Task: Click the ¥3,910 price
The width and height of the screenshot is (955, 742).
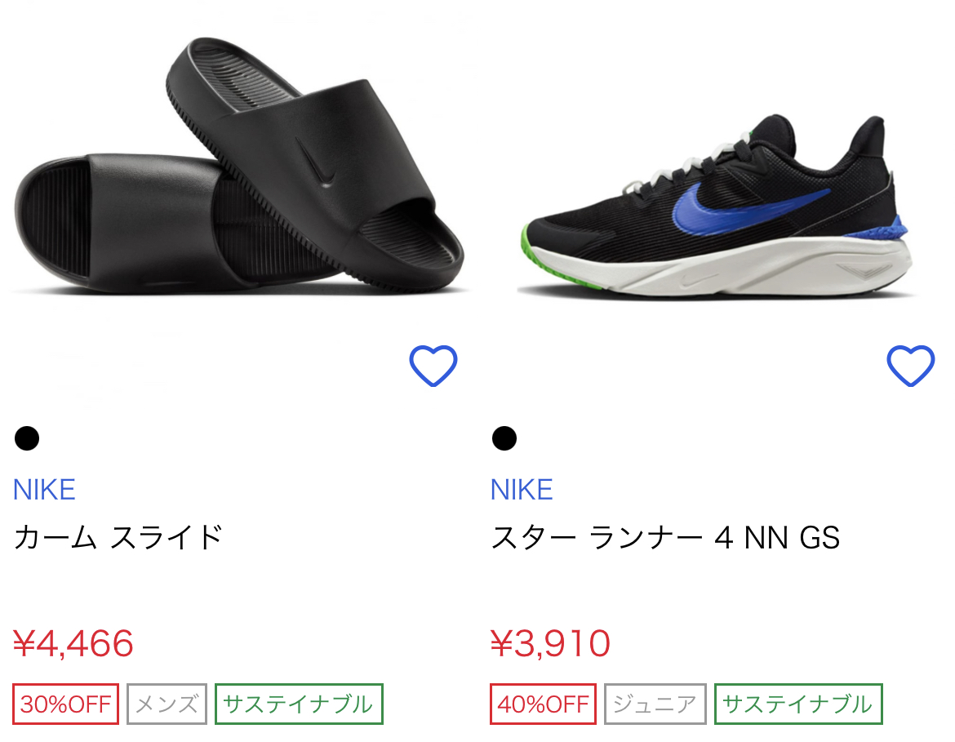Action: click(x=550, y=643)
